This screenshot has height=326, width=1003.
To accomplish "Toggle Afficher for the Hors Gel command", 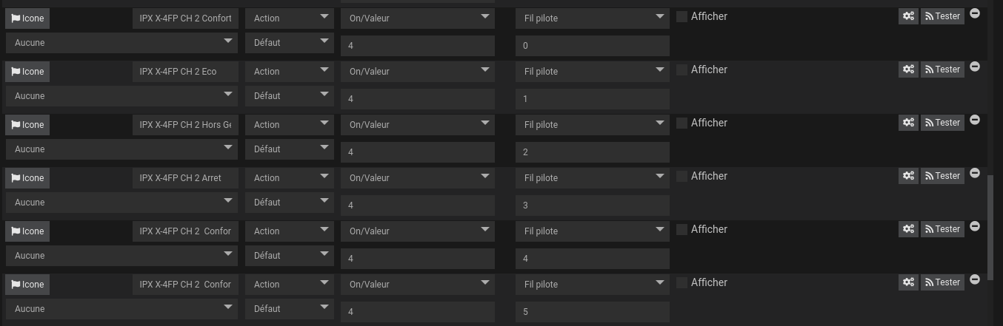I will [x=682, y=123].
